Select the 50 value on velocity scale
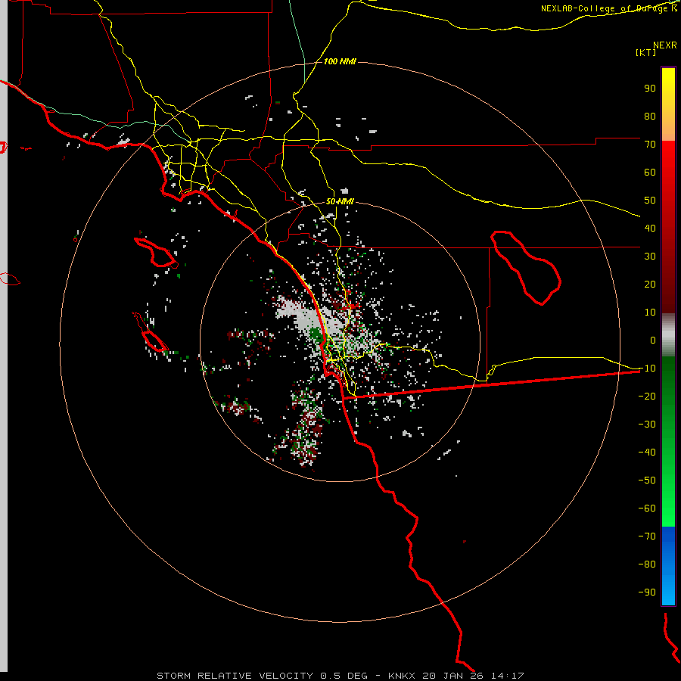The image size is (681, 681). (x=650, y=201)
